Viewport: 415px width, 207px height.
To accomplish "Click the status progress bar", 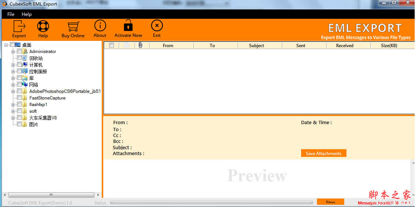I will [x=211, y=203].
